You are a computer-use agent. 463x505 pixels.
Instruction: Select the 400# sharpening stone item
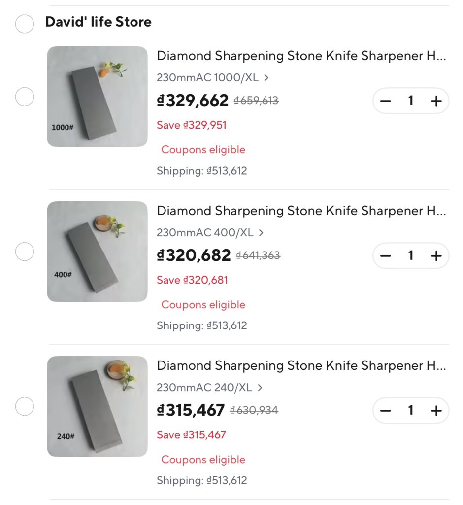click(25, 252)
